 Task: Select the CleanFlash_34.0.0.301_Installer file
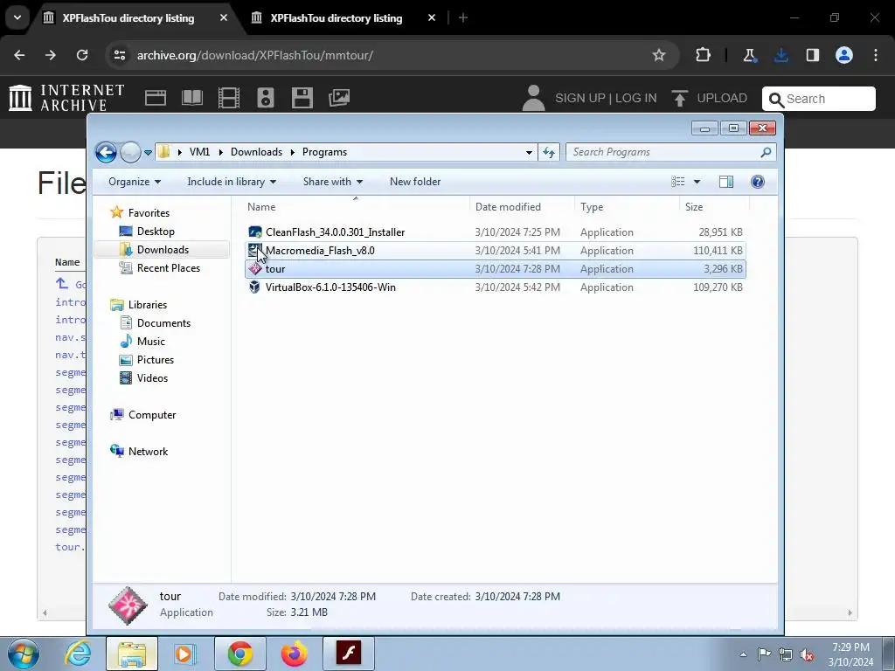495,232
